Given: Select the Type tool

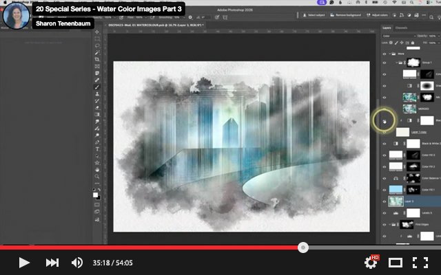Looking at the screenshot, I should coord(97,149).
